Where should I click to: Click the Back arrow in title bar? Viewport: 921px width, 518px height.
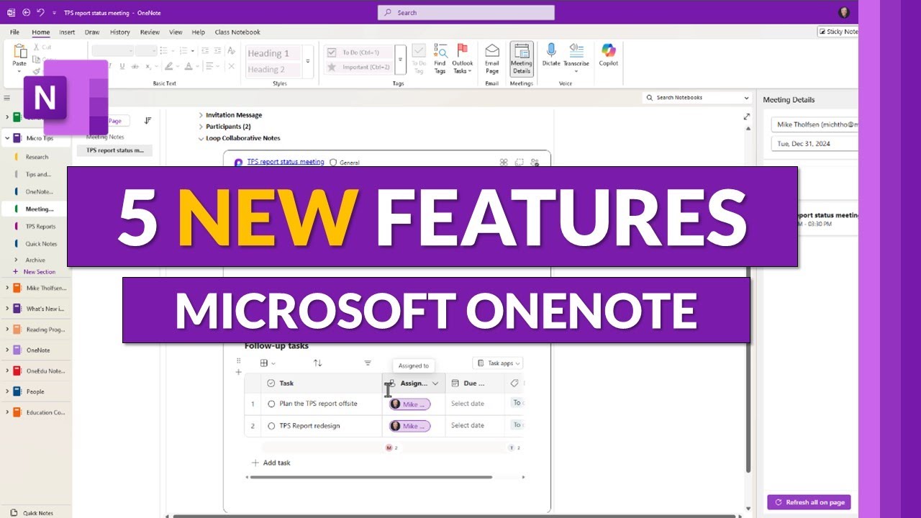27,12
